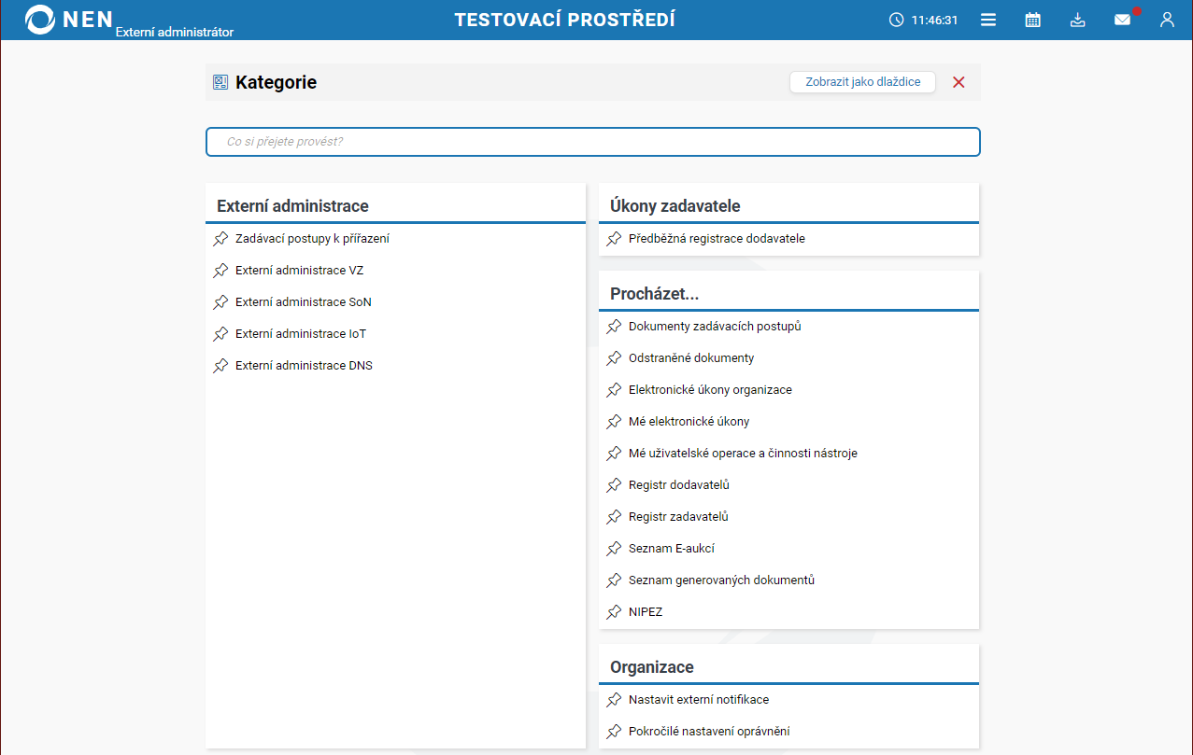Image resolution: width=1193 pixels, height=755 pixels.
Task: Pin the Registr dodavatelů item
Action: (x=614, y=485)
